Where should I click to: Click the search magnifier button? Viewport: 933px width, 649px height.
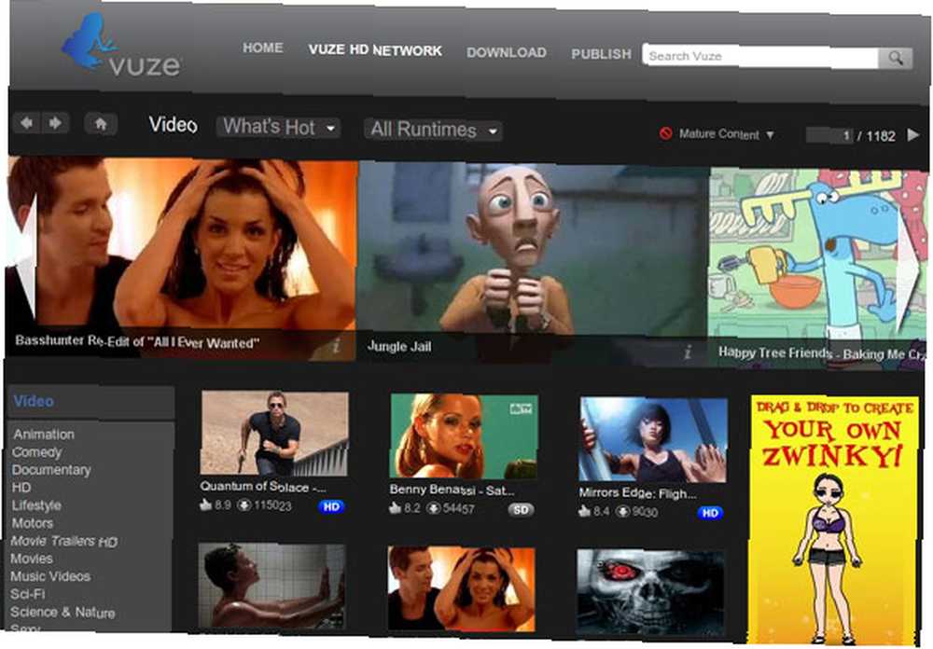pyautogui.click(x=895, y=58)
